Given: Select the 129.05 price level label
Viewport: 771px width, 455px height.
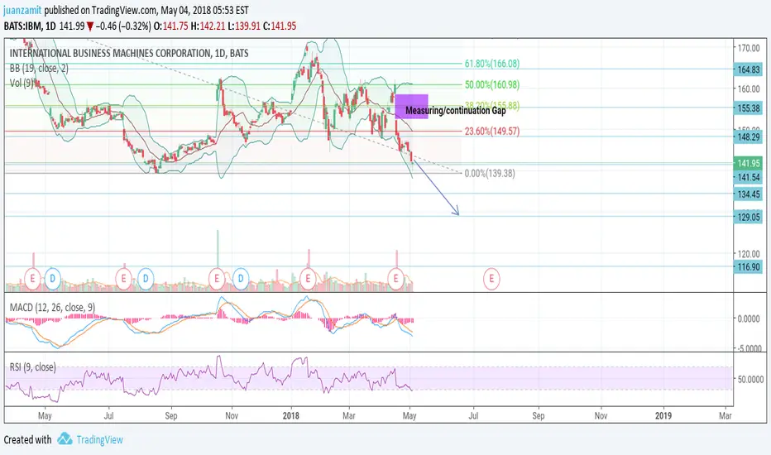Looking at the screenshot, I should click(x=749, y=217).
